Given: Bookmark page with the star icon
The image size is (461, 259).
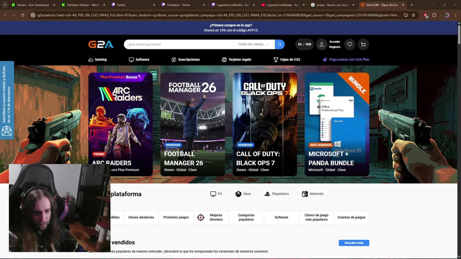Looking at the screenshot, I should [413, 15].
